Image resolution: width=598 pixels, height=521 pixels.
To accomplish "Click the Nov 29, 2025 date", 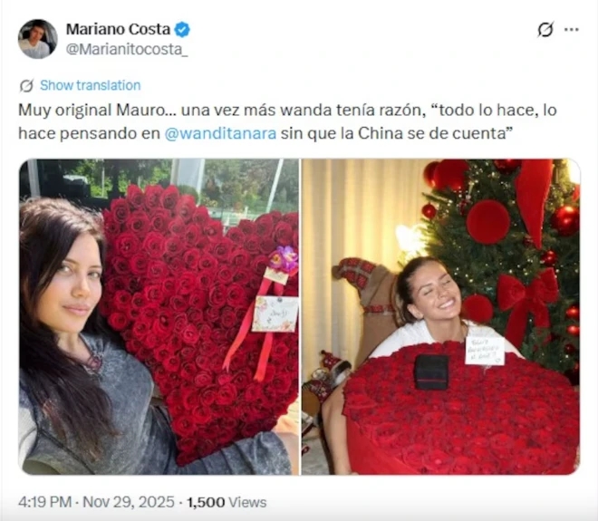I will (x=129, y=502).
